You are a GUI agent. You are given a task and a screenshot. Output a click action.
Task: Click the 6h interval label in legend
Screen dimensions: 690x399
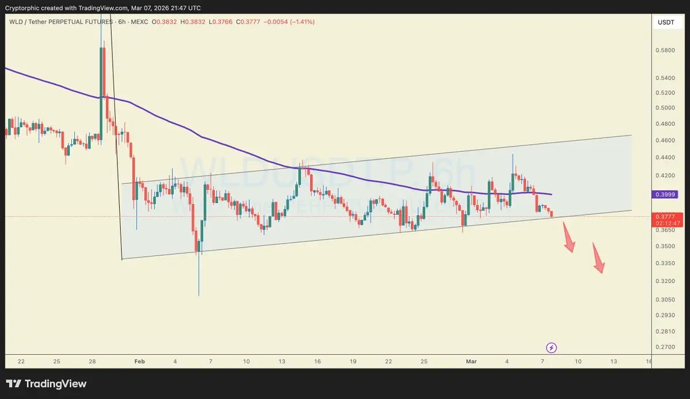pyautogui.click(x=122, y=21)
